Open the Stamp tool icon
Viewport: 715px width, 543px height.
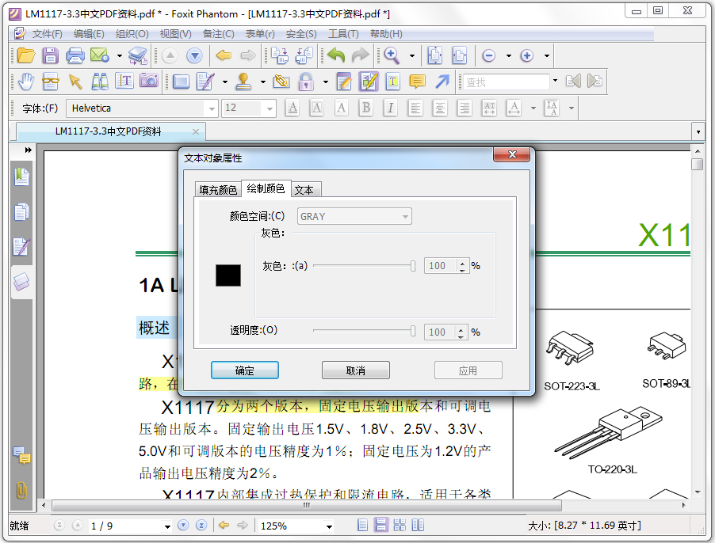[x=244, y=82]
